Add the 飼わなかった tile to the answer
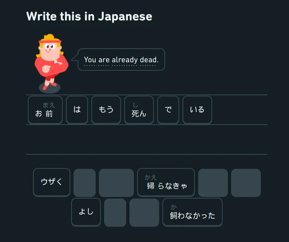 coord(193,212)
